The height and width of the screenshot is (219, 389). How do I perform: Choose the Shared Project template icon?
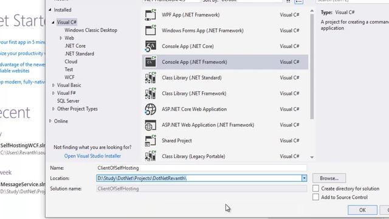[150, 141]
